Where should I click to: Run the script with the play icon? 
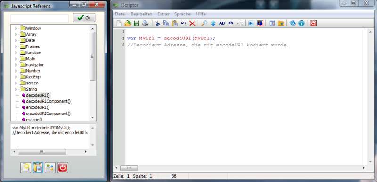pyautogui.click(x=251, y=23)
